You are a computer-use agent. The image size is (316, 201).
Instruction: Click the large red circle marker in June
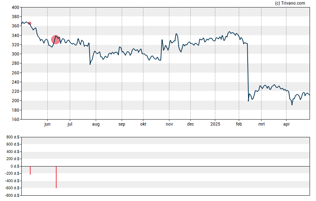tap(56, 40)
